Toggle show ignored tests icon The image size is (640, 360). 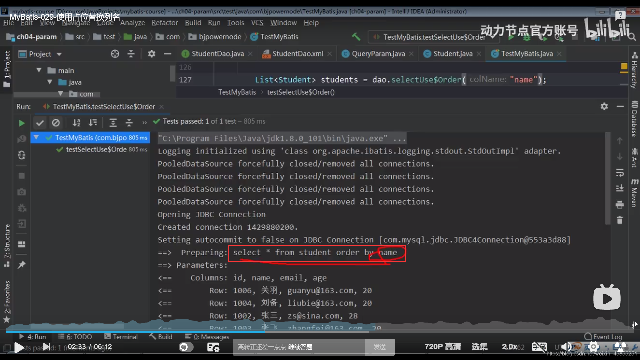56,123
